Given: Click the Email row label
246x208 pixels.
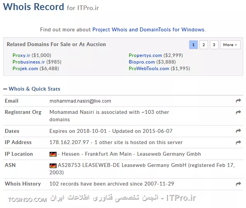Looking at the screenshot, I should coord(12,101).
